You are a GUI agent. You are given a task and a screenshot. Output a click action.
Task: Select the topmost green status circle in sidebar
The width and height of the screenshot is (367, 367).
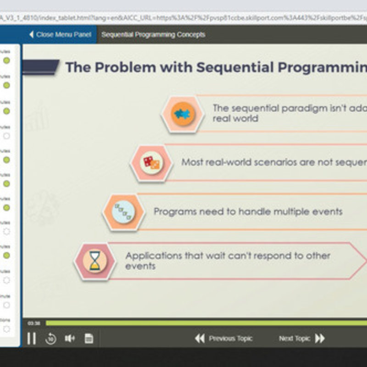coord(6,61)
